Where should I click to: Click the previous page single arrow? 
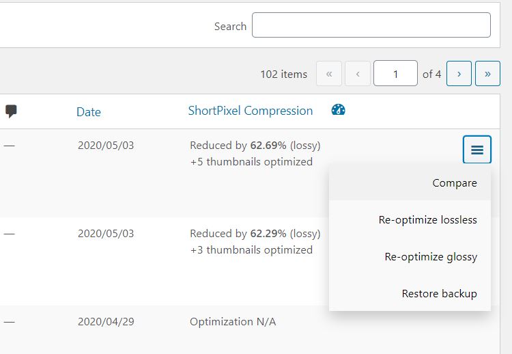click(x=358, y=74)
